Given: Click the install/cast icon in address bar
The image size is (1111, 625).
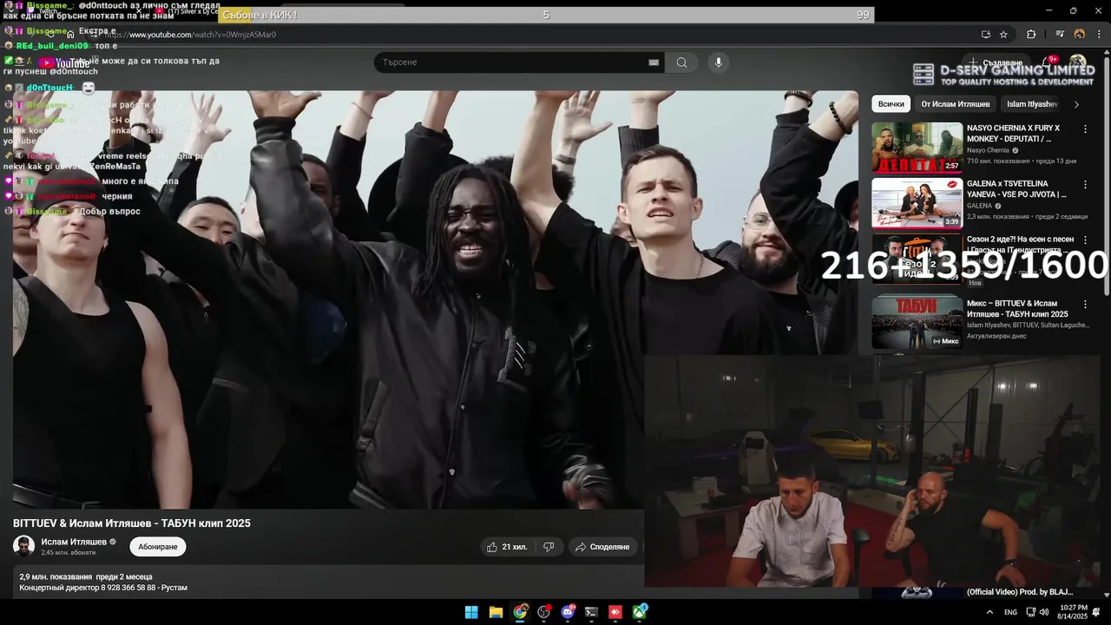Looking at the screenshot, I should pos(985,35).
